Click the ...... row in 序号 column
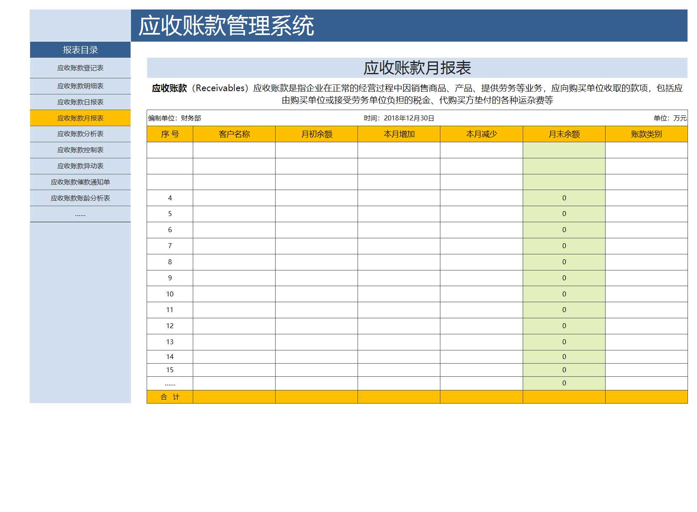The image size is (697, 512). tap(170, 383)
